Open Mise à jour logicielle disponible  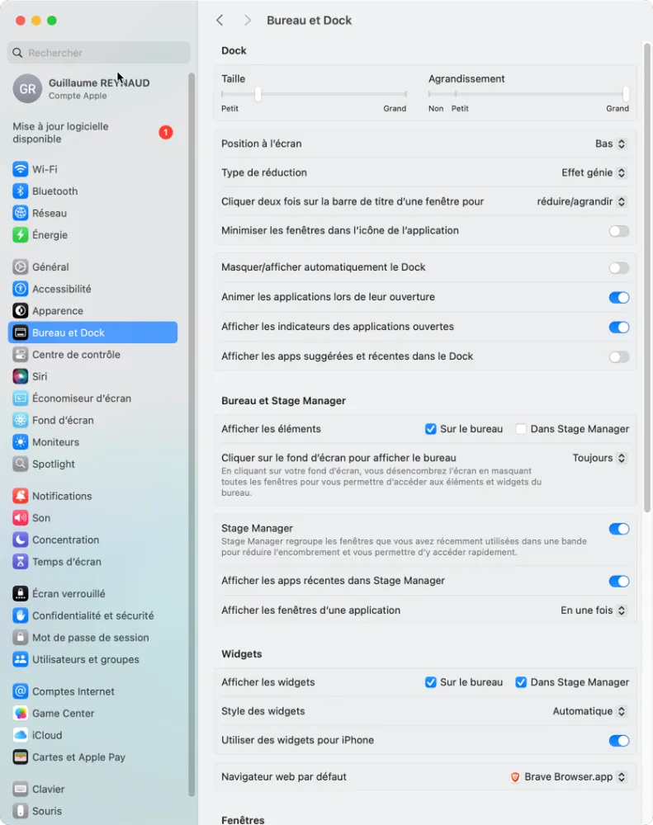(92, 133)
